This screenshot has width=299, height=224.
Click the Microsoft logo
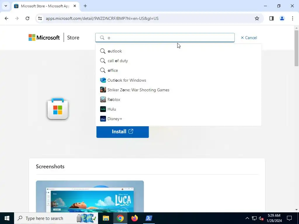tap(44, 38)
